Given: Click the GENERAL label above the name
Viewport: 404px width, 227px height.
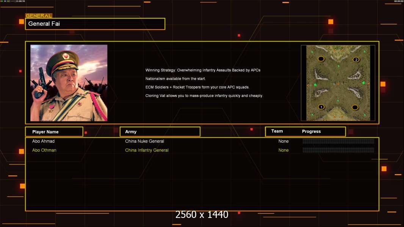Looking at the screenshot, I should tap(39, 16).
